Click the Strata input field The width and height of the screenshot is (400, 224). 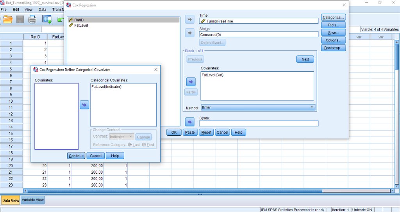coord(259,123)
